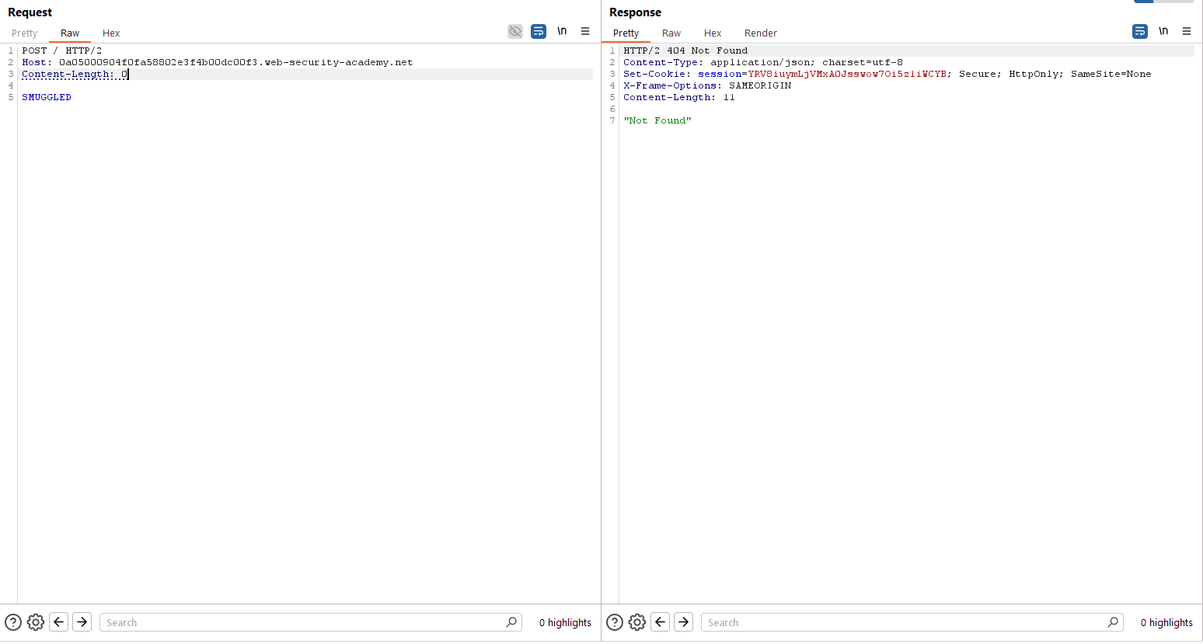Screen dimensions: 1203x644
Task: Switch Request view to Pretty tab
Action: coord(25,33)
